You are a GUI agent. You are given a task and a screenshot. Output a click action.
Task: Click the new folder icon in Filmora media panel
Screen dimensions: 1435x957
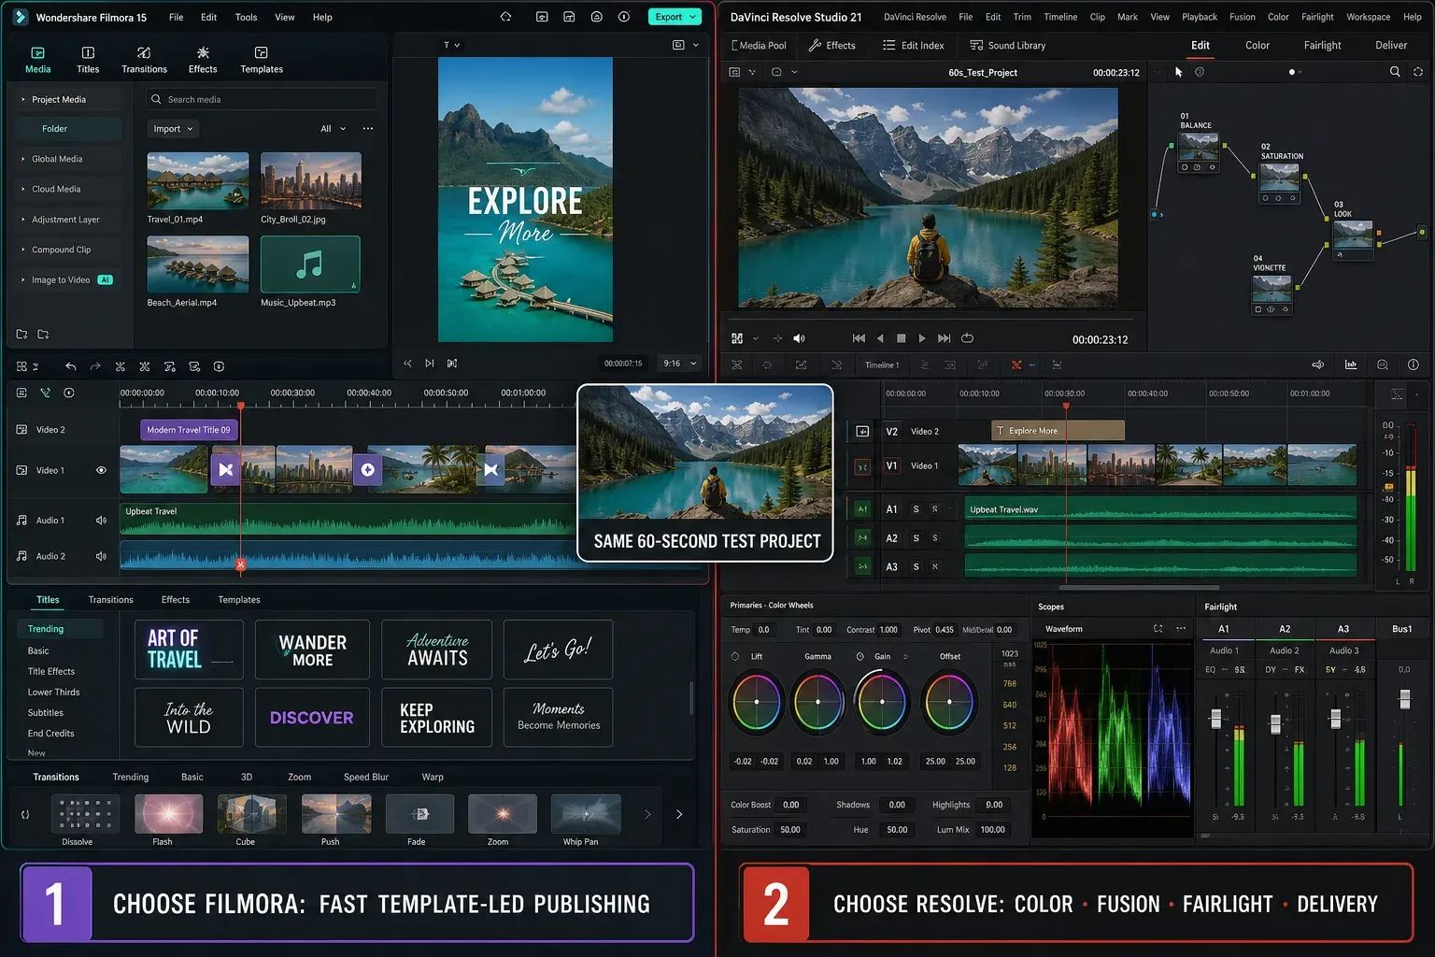tap(21, 334)
